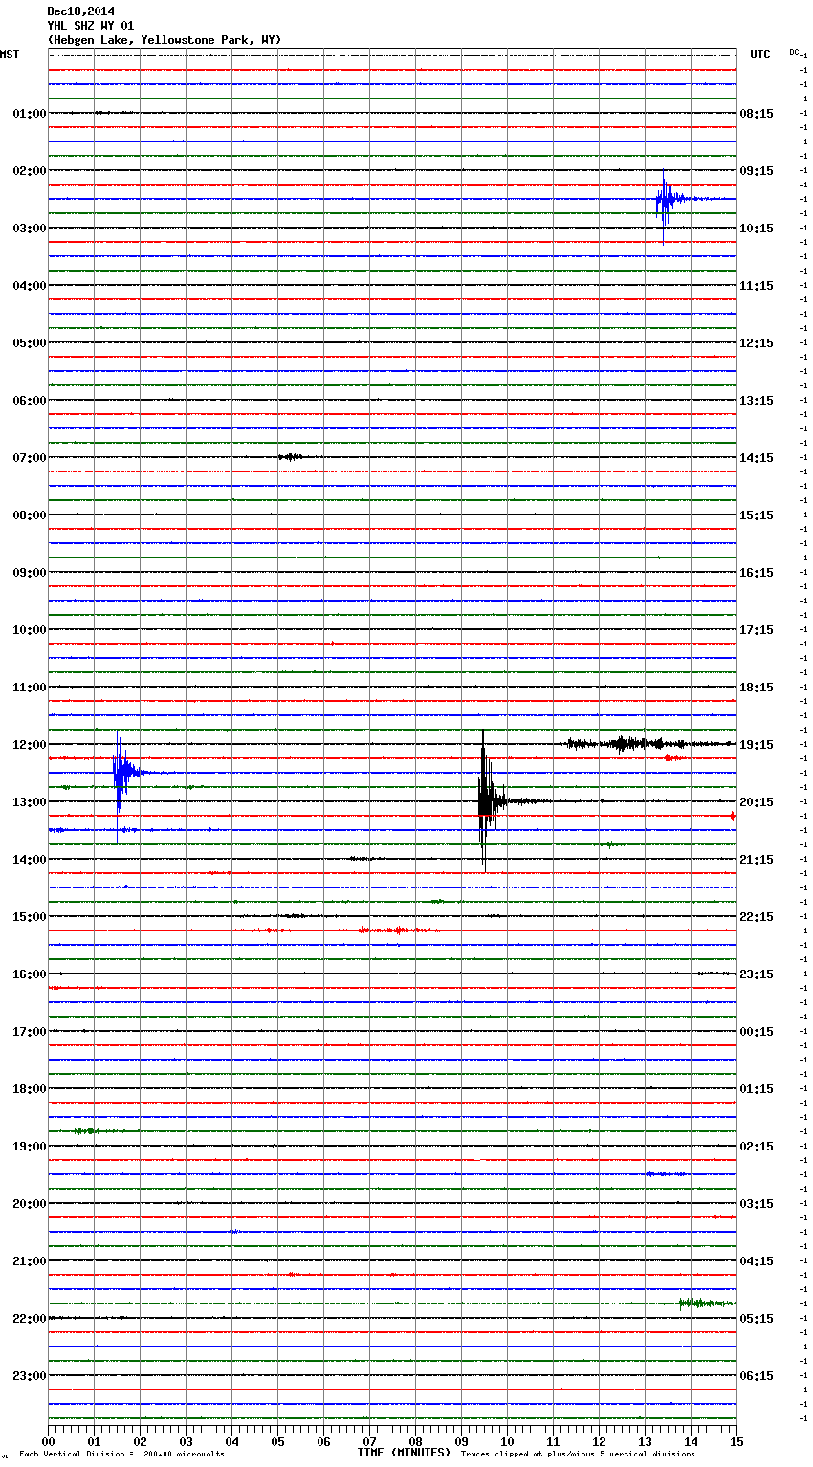This screenshot has width=813, height=1467.
Task: Click the 09:00 MST time label
Action: point(29,573)
